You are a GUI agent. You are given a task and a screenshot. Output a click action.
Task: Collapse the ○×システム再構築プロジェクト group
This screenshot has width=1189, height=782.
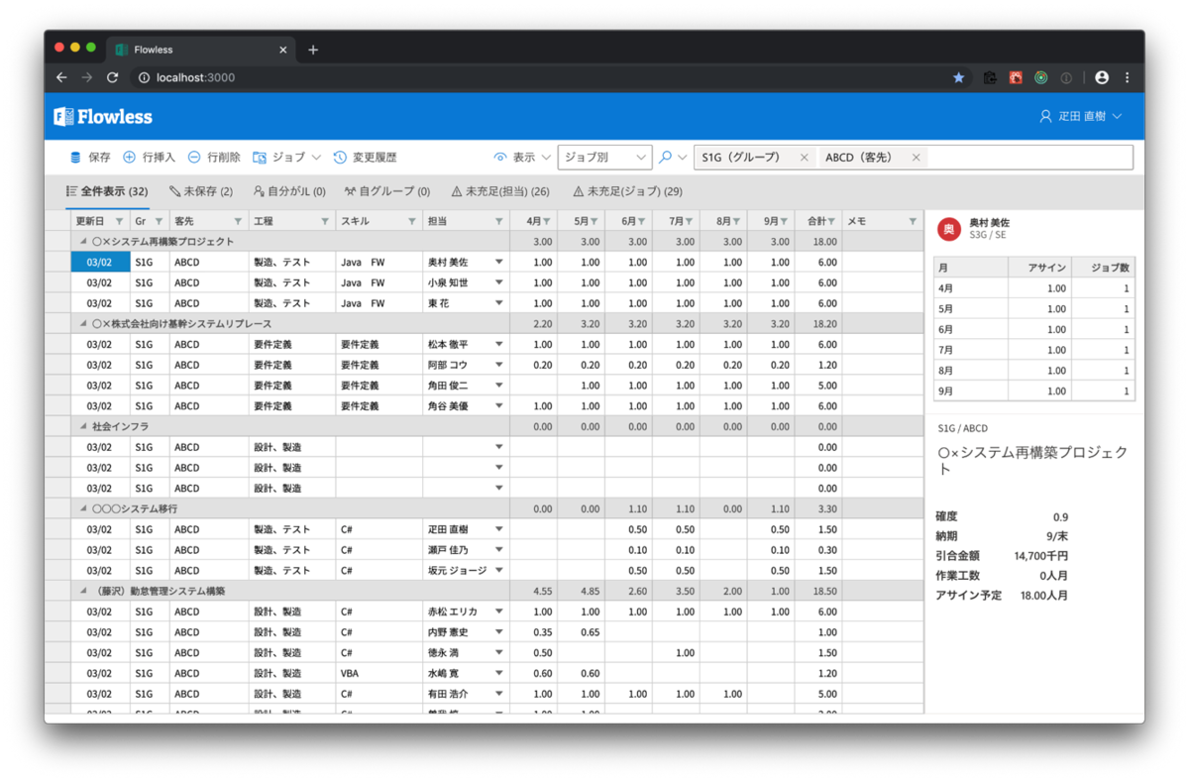(83, 242)
